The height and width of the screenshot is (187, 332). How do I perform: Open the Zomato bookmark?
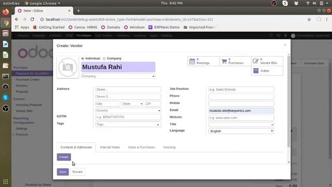pos(110,27)
